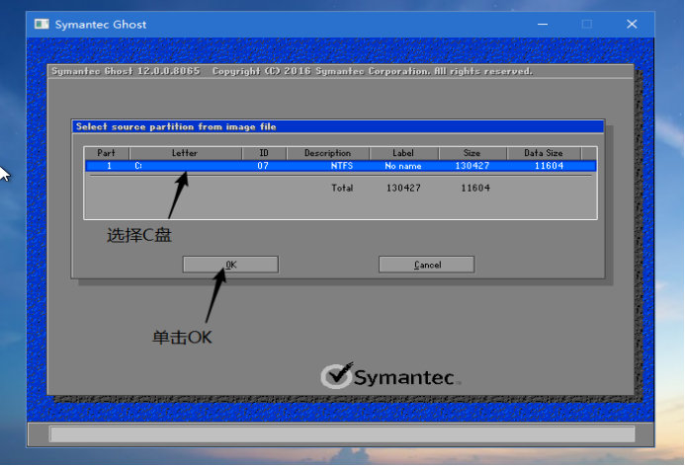The image size is (685, 466).
Task: Click the 'Select source partition from image file' title bar
Action: pyautogui.click(x=338, y=127)
